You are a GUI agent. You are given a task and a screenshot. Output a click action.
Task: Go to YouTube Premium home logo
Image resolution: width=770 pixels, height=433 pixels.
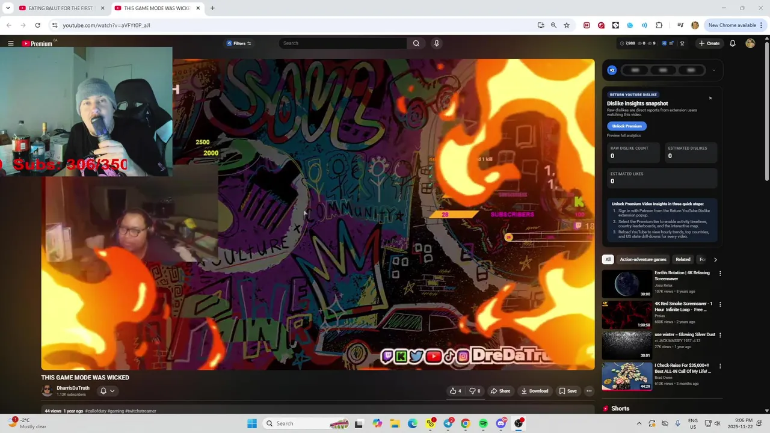[x=38, y=43]
